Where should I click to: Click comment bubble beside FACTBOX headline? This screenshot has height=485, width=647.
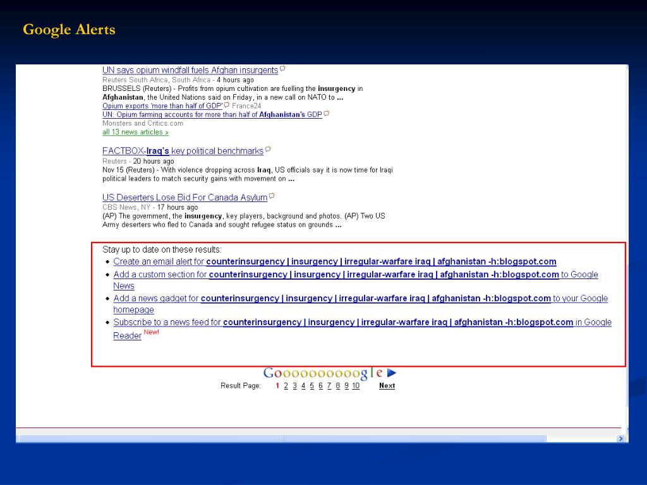point(268,149)
